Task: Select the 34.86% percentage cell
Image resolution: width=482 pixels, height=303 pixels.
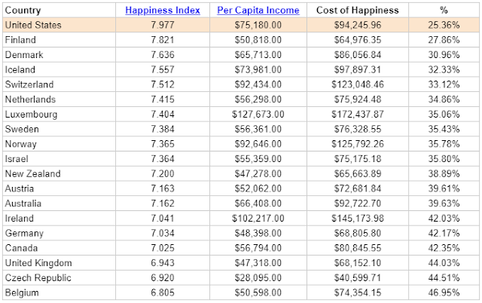Action: click(x=444, y=99)
